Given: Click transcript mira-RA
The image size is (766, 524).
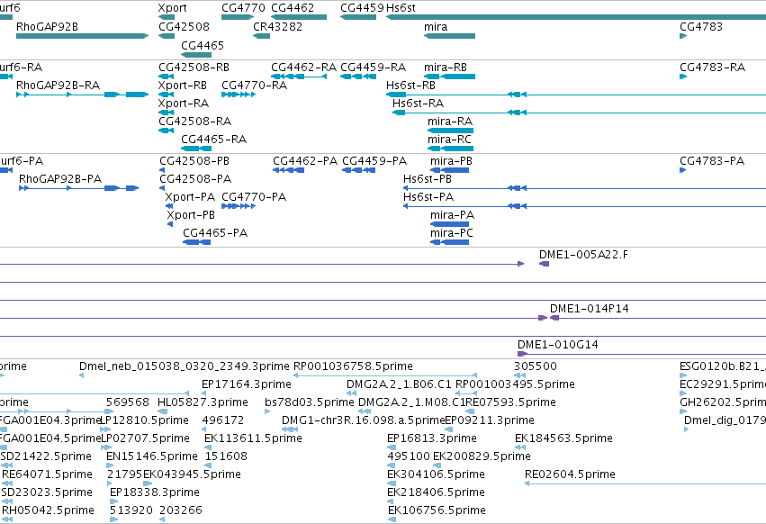Looking at the screenshot, I should pyautogui.click(x=450, y=131).
